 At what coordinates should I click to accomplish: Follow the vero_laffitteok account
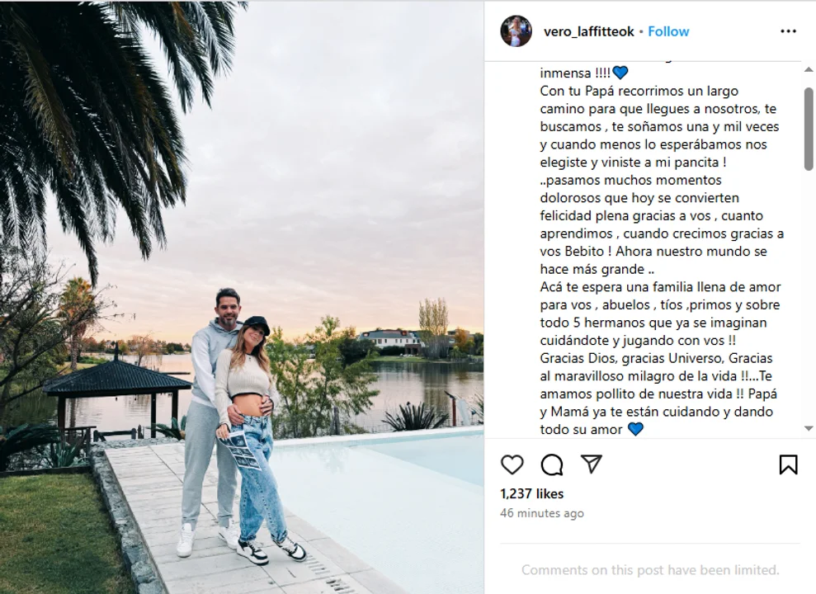668,31
